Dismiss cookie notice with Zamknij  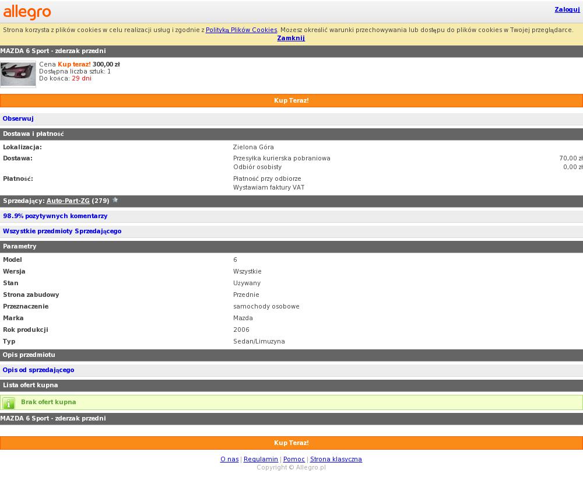[291, 38]
